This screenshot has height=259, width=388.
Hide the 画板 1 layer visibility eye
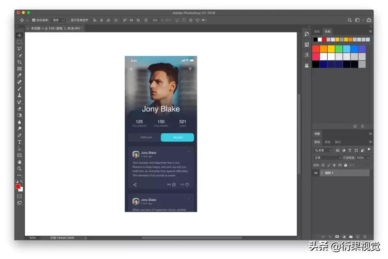316,173
